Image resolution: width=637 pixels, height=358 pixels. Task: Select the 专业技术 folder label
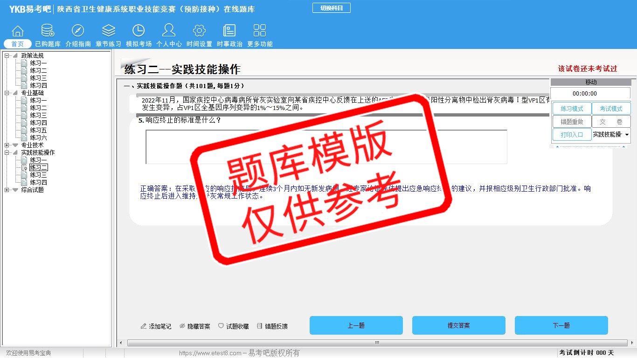coord(32,145)
